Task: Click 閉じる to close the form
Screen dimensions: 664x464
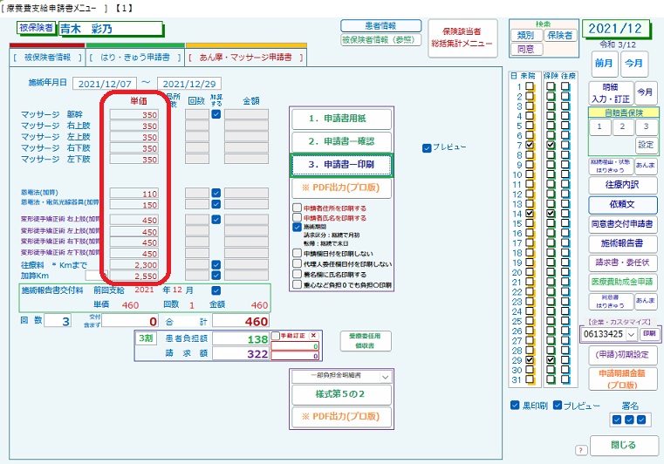Action: point(623,446)
